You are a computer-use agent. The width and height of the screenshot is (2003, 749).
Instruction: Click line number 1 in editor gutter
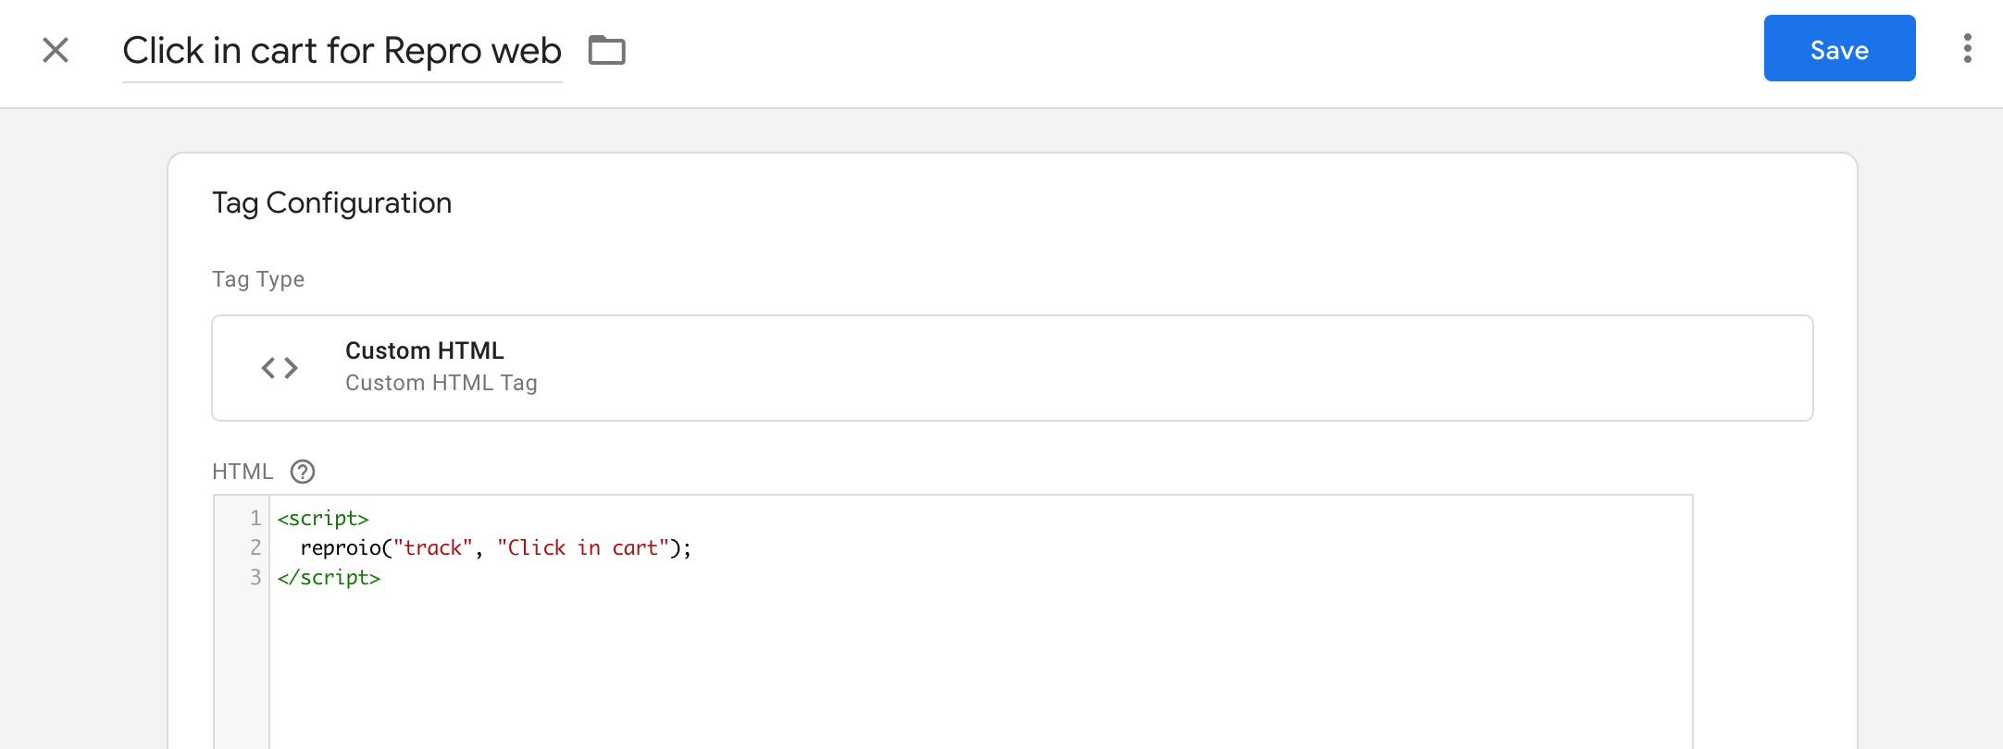[x=255, y=519]
